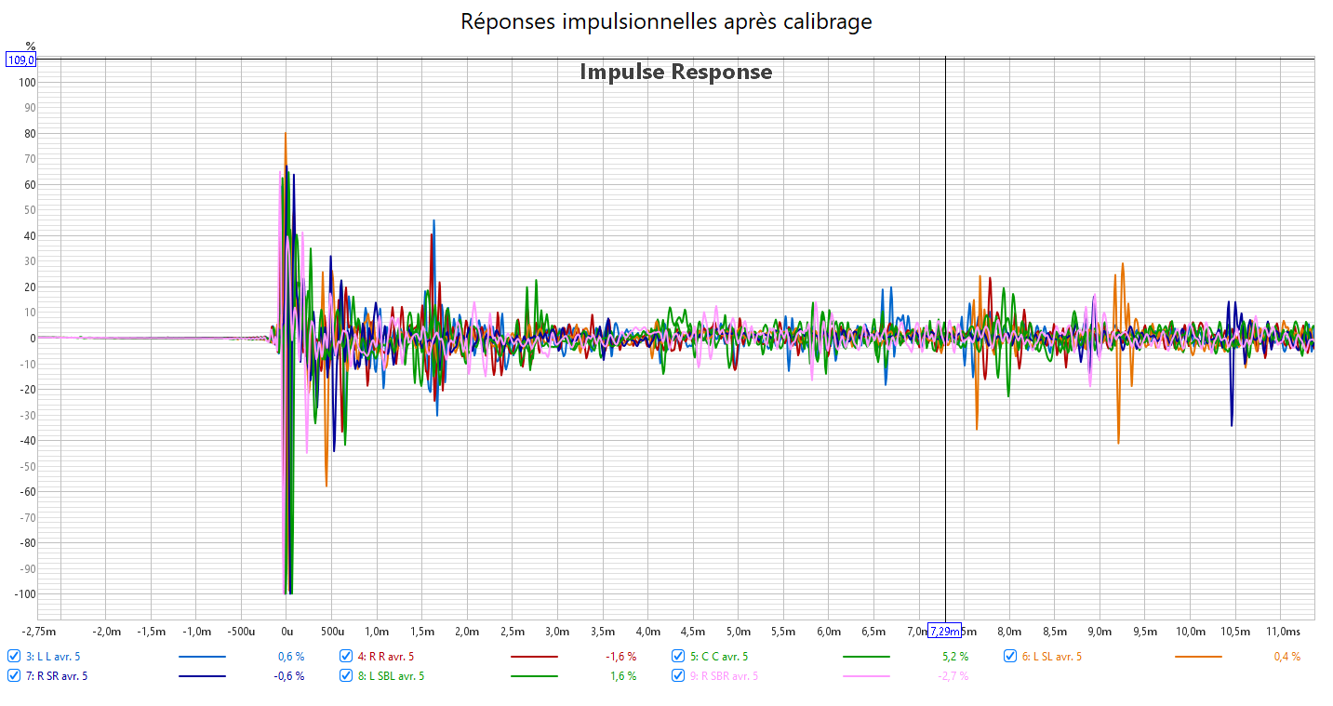Viewport: 1333px width, 706px height.
Task: Click the dark red R R line swatch
Action: pos(534,657)
